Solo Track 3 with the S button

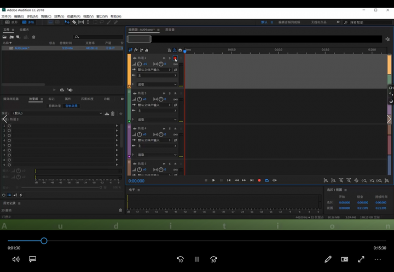click(170, 93)
